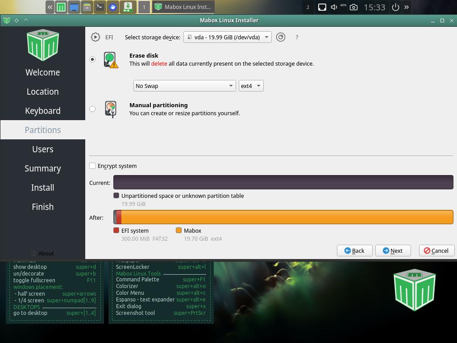Click the dark unpartitioned space legend swatch
Screen dimensions: 457x343
coord(116,196)
